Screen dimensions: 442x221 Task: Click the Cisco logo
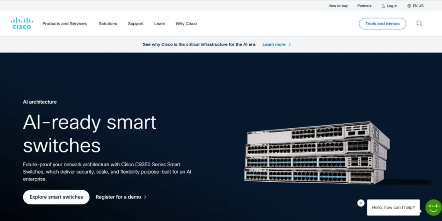tap(22, 23)
